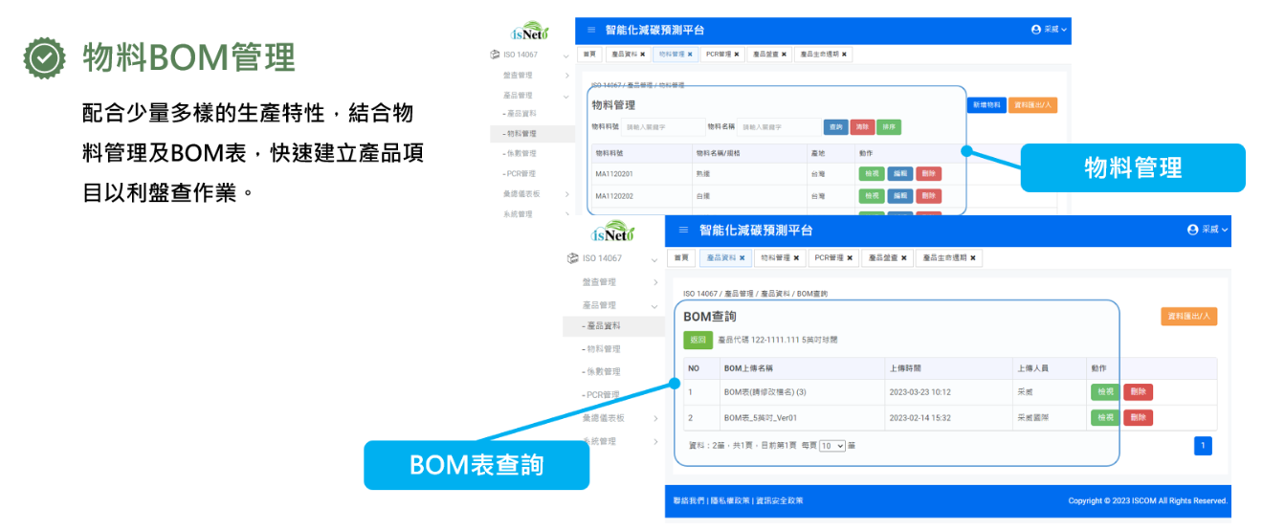The image size is (1263, 531).
Task: Click the hamburger menu icon in the BOM查詢 window
Action: 683,231
